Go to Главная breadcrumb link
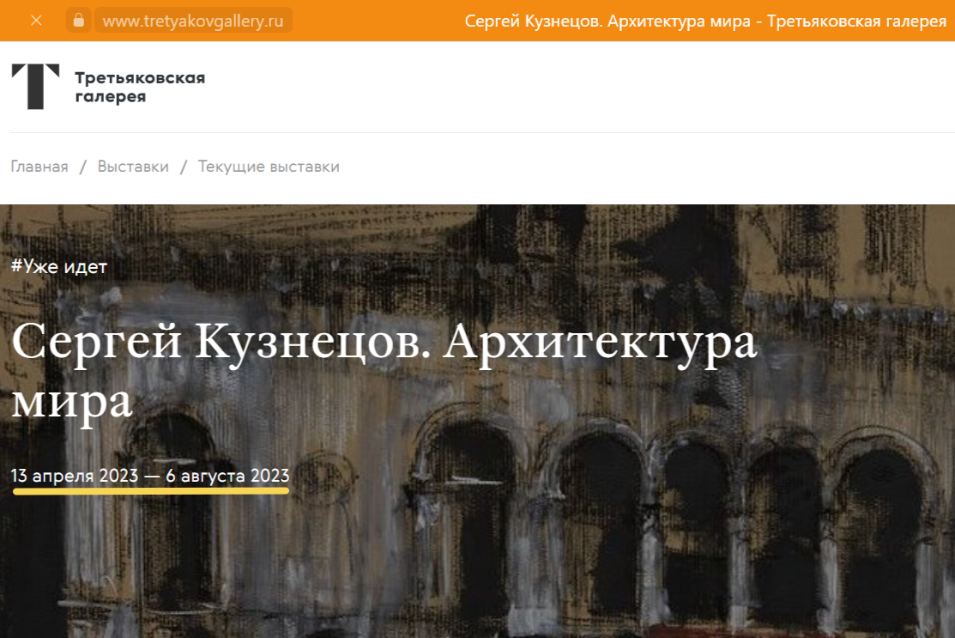955x638 pixels. (39, 167)
